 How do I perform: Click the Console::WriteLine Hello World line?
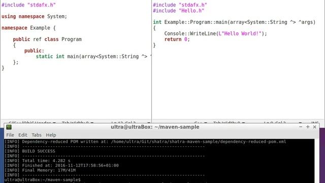tap(215, 34)
